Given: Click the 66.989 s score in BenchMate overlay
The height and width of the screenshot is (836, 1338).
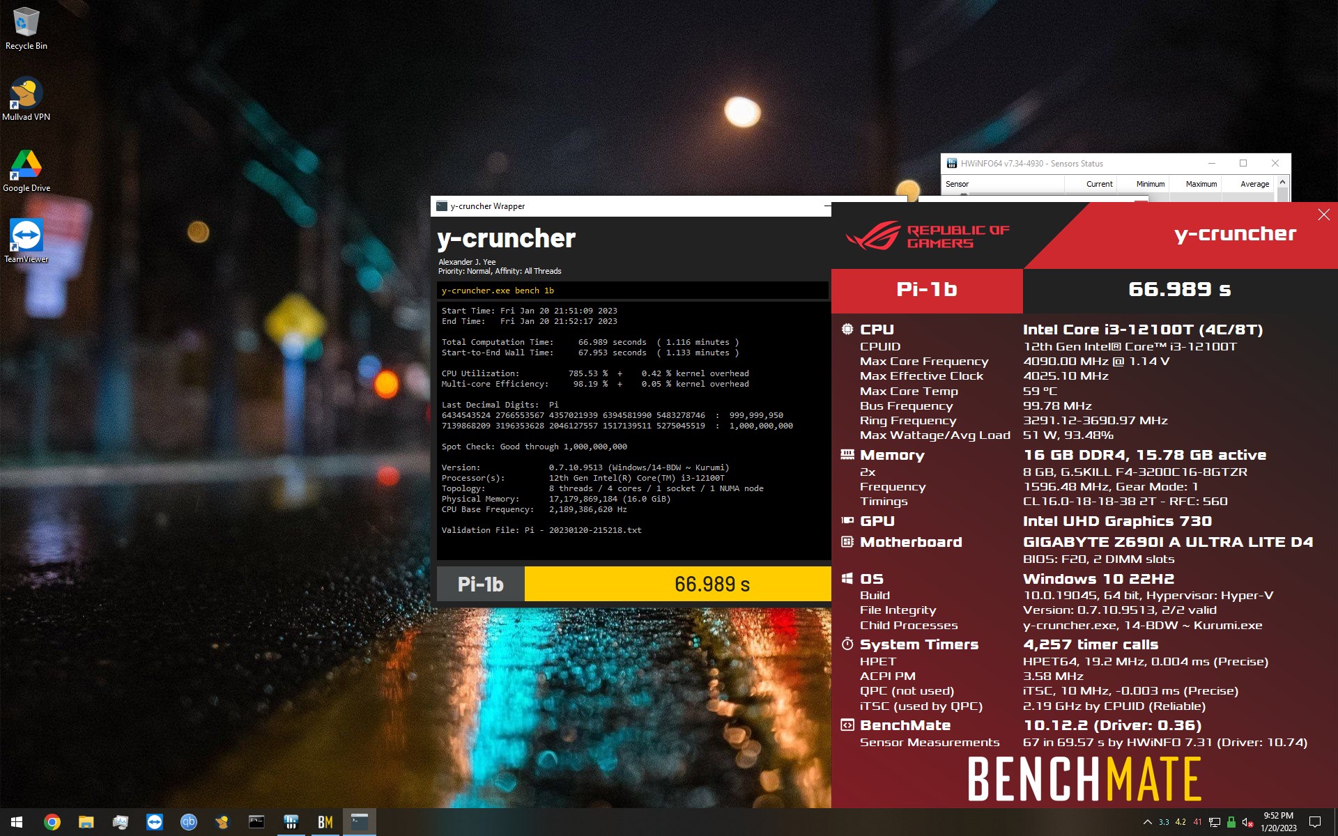Looking at the screenshot, I should point(1179,289).
